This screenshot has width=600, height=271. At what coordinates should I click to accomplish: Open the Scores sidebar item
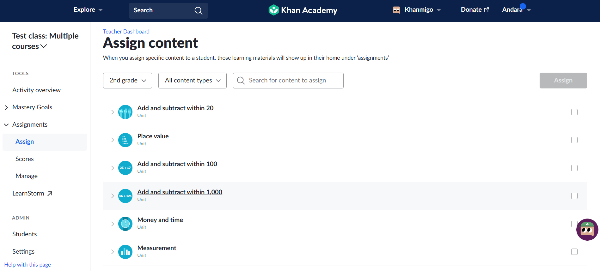point(25,159)
